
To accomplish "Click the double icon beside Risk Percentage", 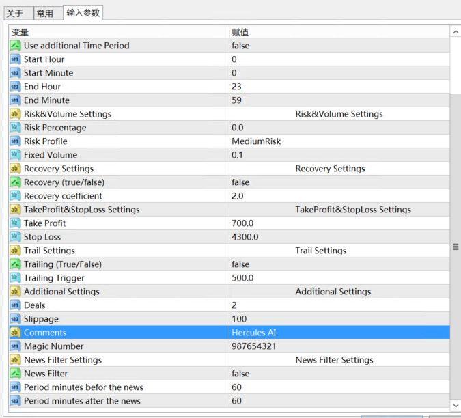I will point(15,128).
